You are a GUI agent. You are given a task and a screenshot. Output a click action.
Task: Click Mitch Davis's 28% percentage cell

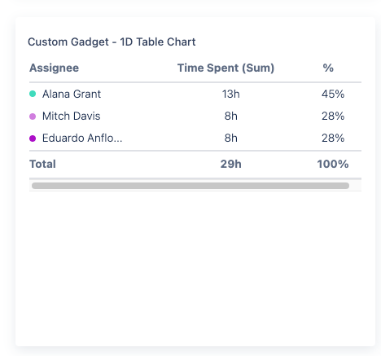point(333,116)
